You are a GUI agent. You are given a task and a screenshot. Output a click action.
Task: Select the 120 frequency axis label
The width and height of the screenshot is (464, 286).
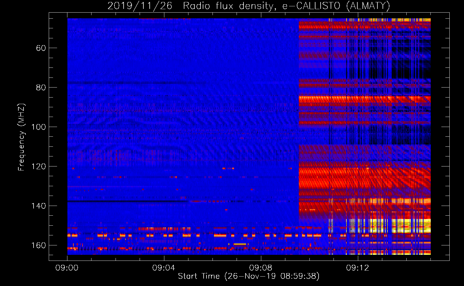pos(38,166)
